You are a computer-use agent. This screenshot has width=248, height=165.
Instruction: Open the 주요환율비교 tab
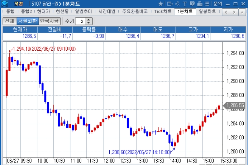pos(135,11)
